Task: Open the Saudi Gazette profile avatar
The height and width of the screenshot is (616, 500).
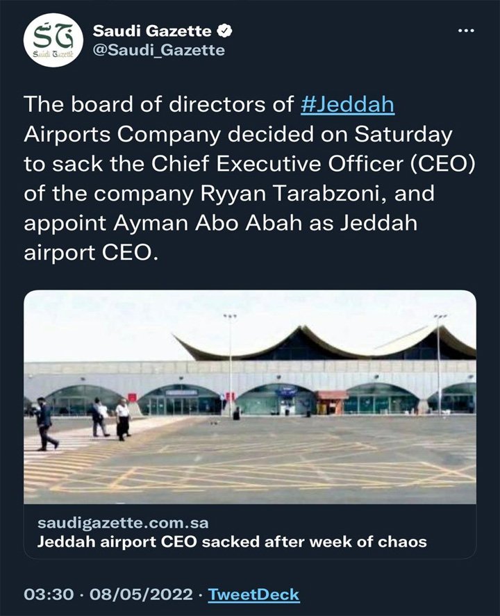Action: [53, 41]
